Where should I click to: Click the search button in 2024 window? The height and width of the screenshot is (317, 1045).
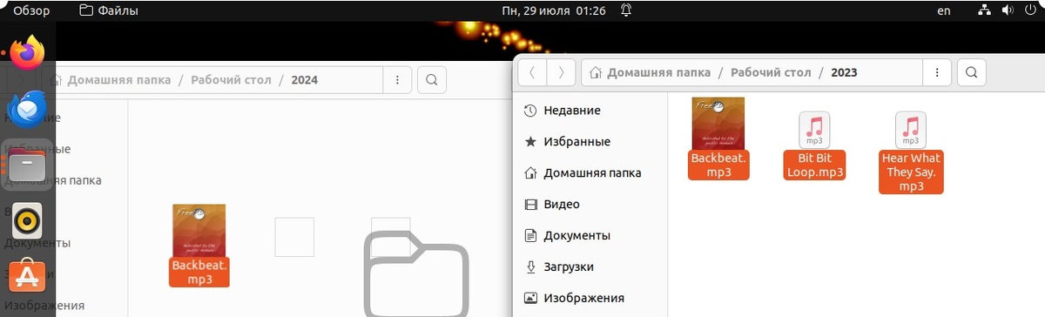pos(431,80)
